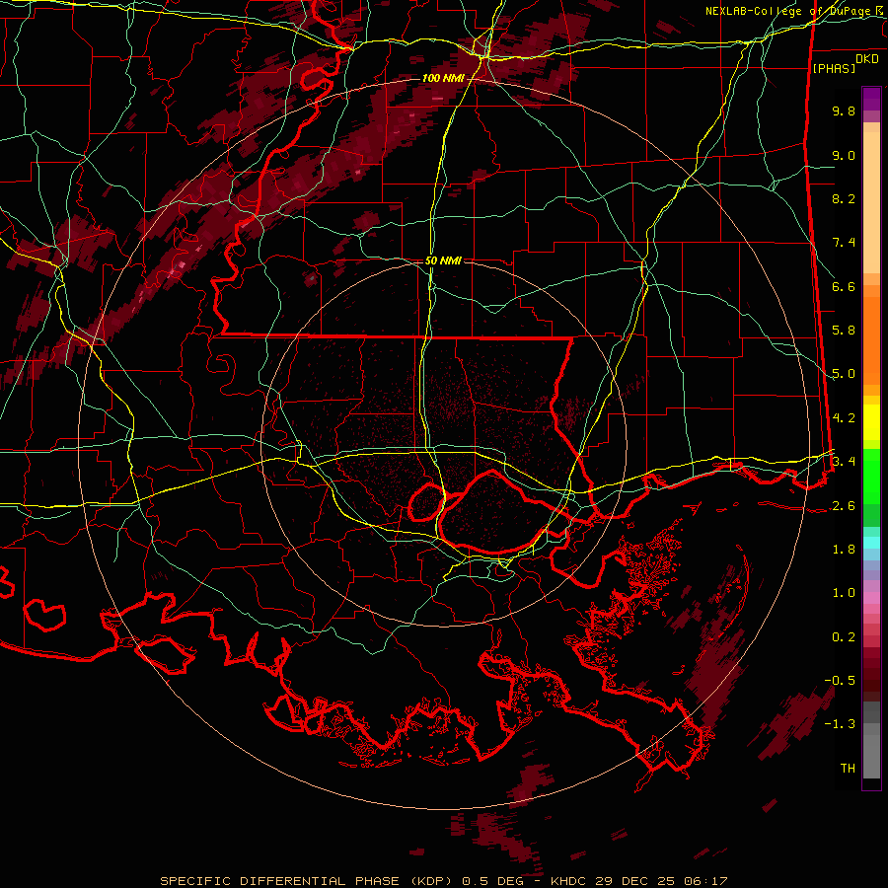Click the "50 NMI" range ring label
This screenshot has height=888, width=888.
[443, 261]
